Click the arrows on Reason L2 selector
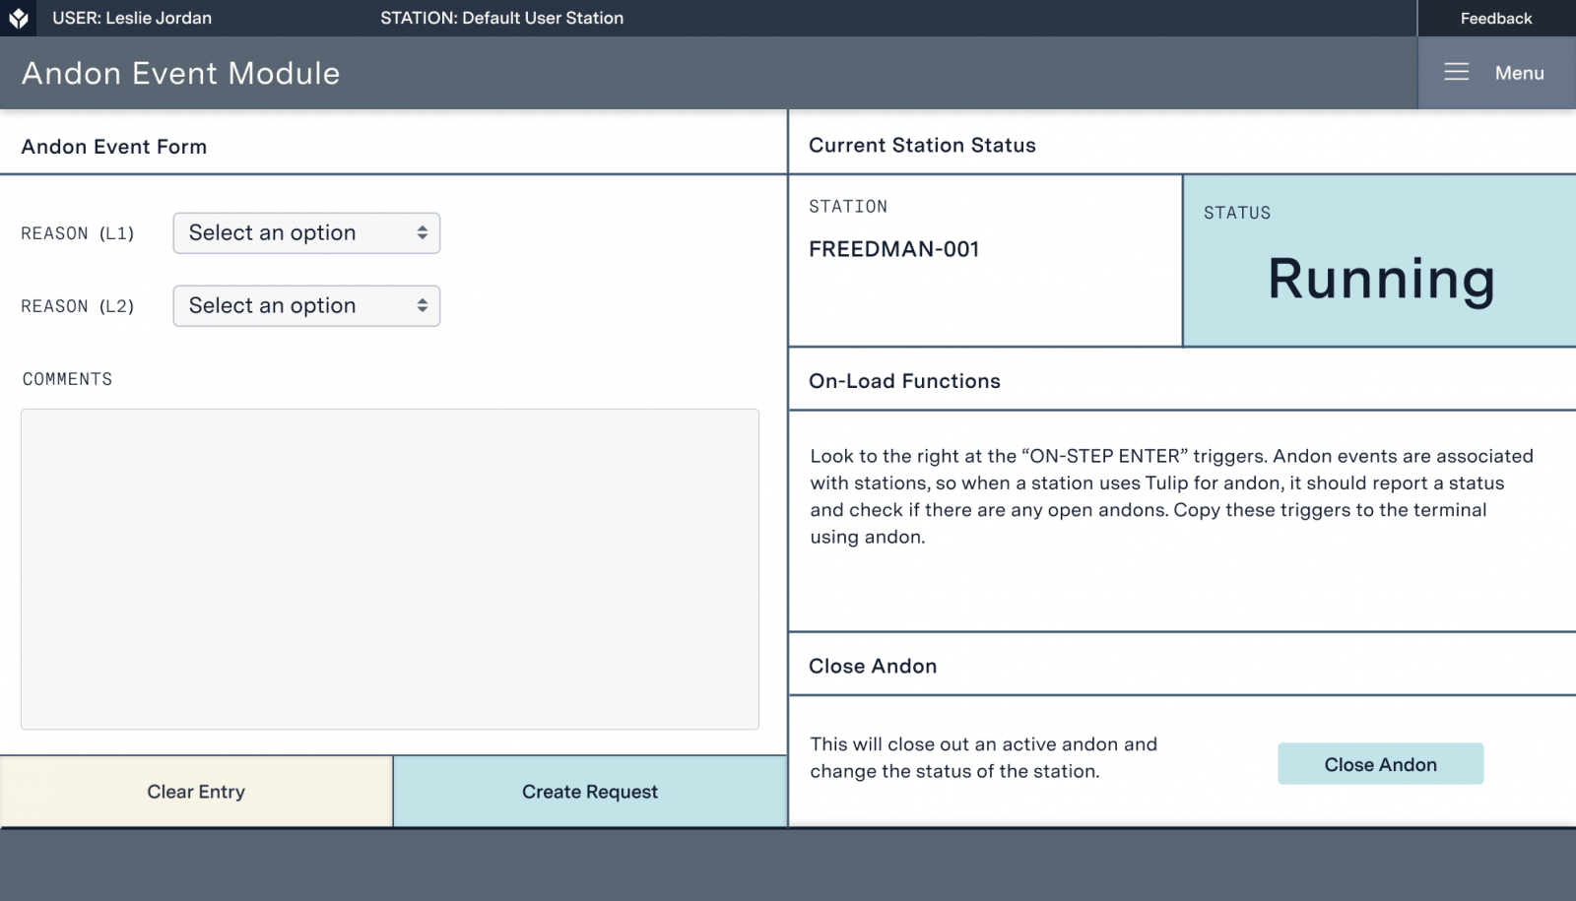 [422, 306]
